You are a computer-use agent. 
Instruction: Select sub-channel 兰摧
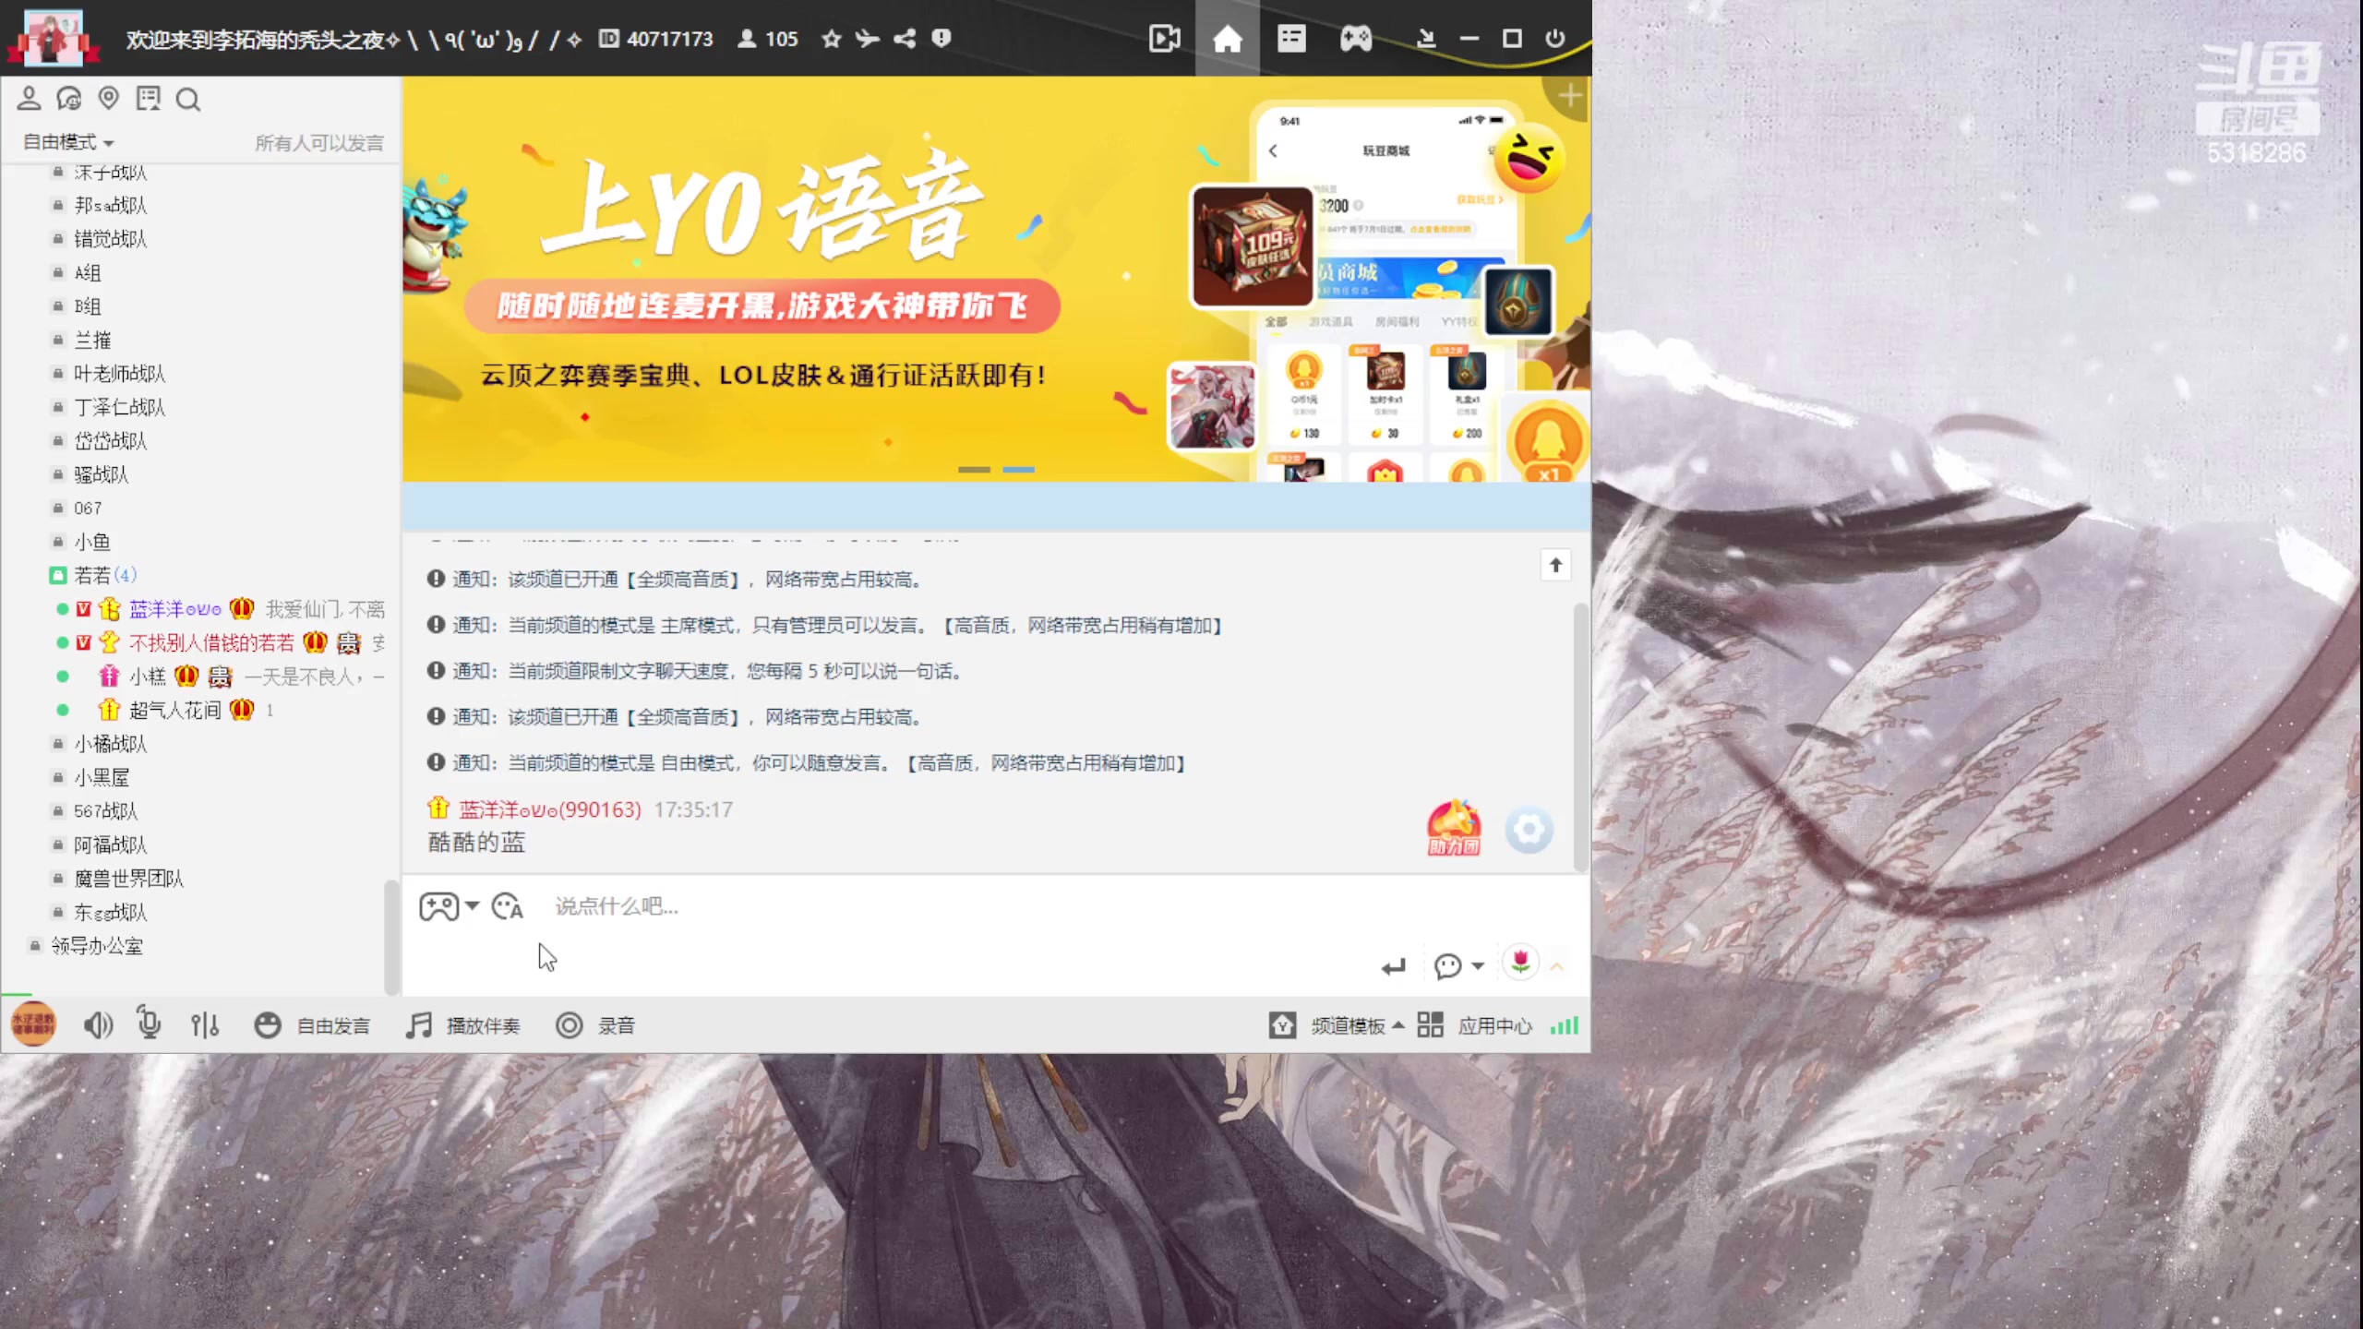(x=92, y=340)
